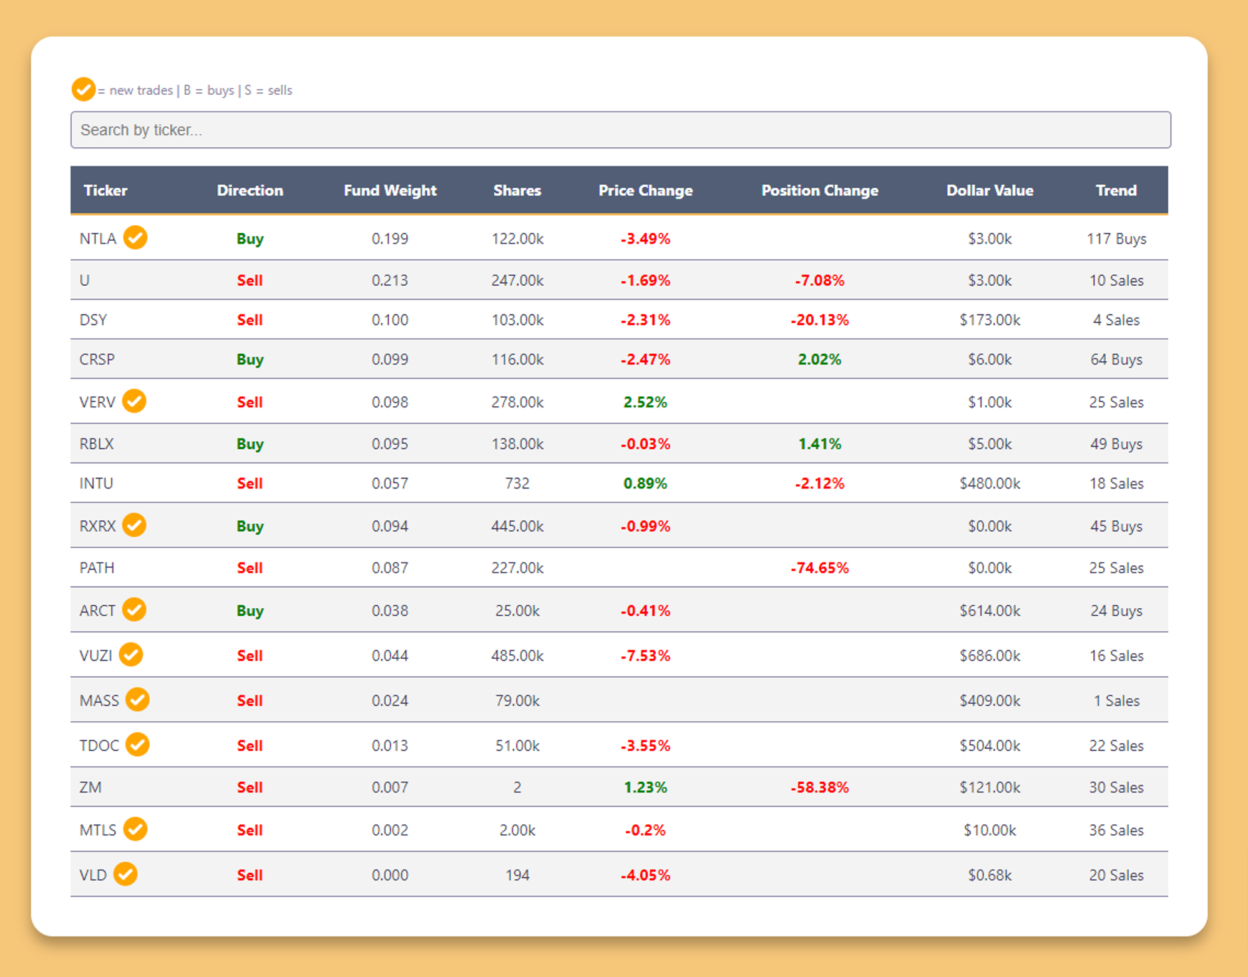Click dollar value $0.68k for VLD

(990, 875)
